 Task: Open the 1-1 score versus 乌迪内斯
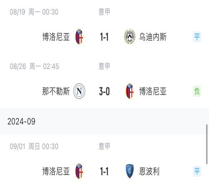click(x=104, y=37)
